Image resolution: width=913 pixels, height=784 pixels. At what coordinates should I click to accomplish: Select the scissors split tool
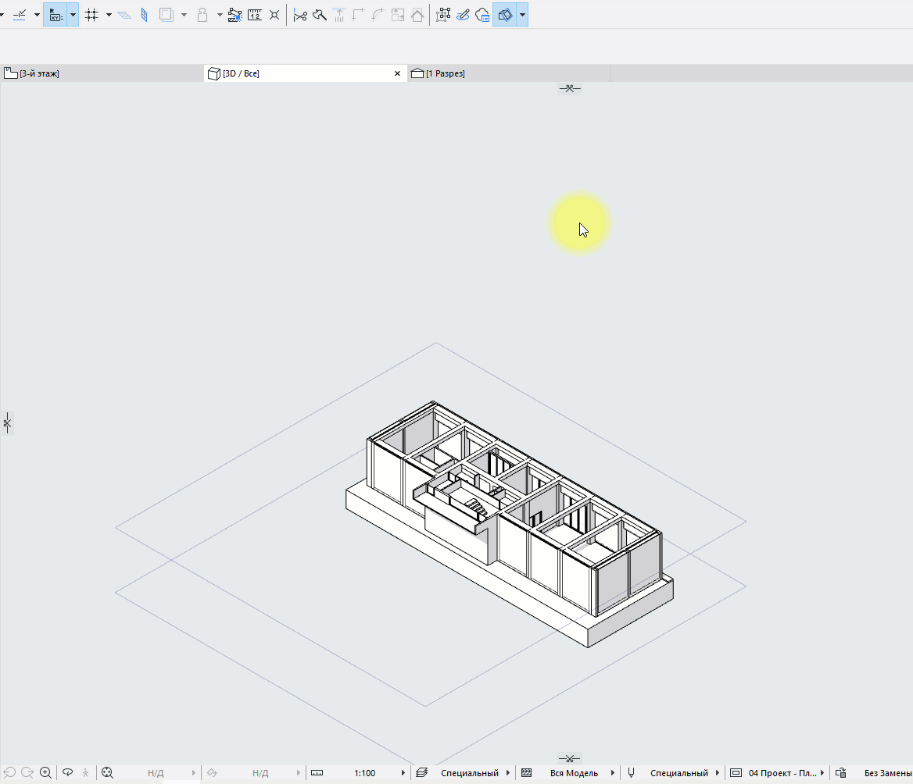300,15
